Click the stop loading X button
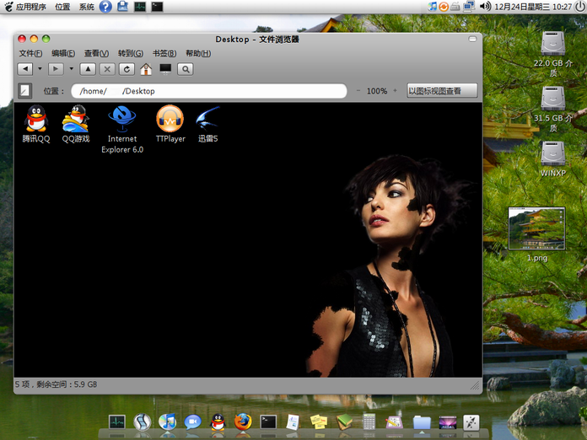 [x=107, y=69]
